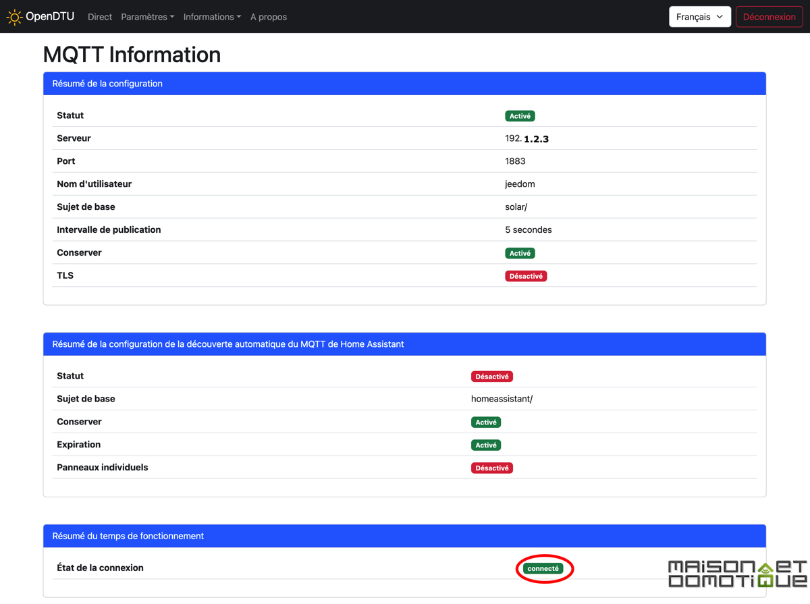This screenshot has height=604, width=810.
Task: Click the Expiration row label
Action: pos(78,445)
